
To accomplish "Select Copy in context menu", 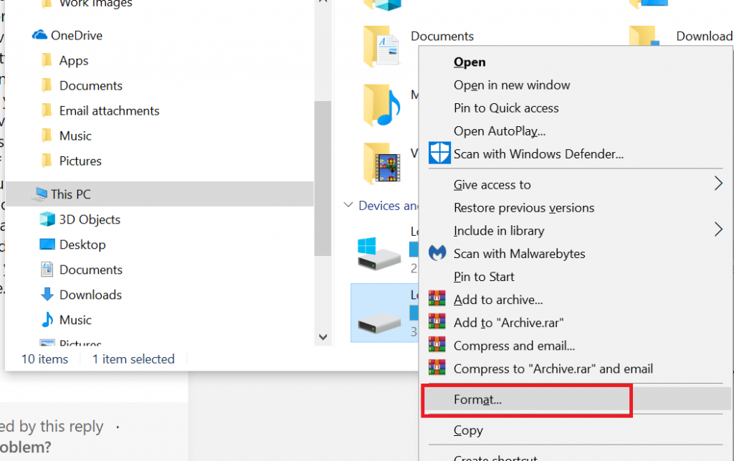I will click(x=468, y=430).
